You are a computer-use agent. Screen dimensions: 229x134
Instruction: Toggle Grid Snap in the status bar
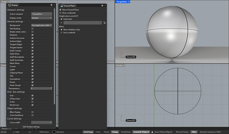[88, 132]
